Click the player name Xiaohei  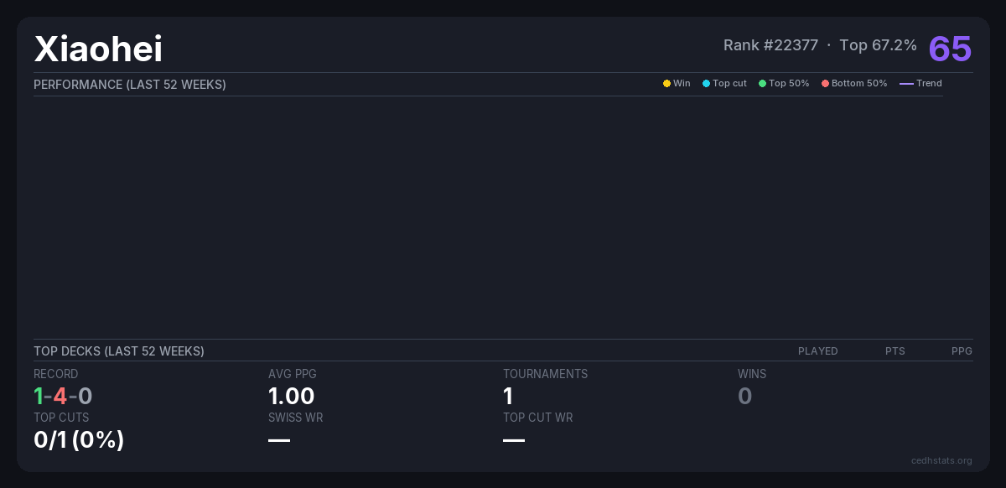[x=98, y=49]
